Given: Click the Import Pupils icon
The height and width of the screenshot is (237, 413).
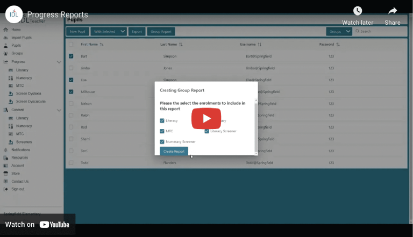Looking at the screenshot, I should (5, 38).
